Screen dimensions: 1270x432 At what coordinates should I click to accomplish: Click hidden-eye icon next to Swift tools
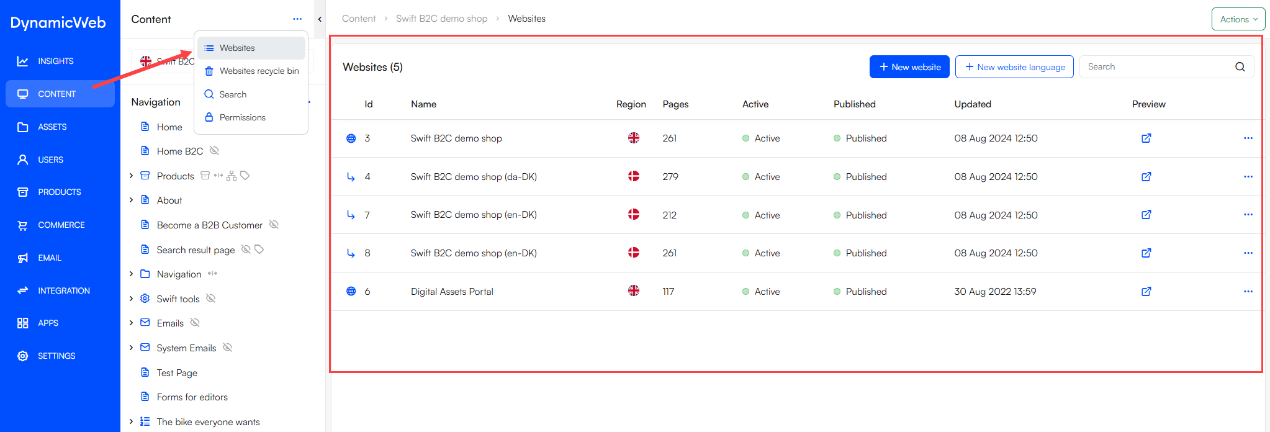pyautogui.click(x=210, y=298)
